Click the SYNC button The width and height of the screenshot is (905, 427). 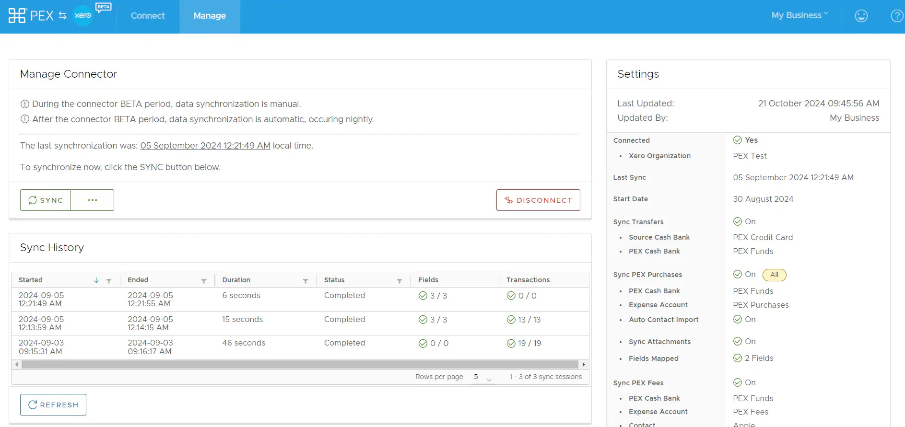point(46,200)
